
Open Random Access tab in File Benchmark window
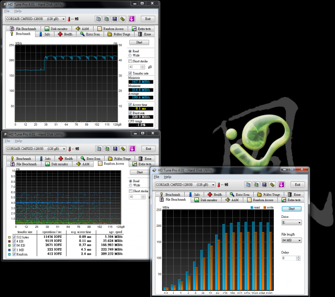260,200
